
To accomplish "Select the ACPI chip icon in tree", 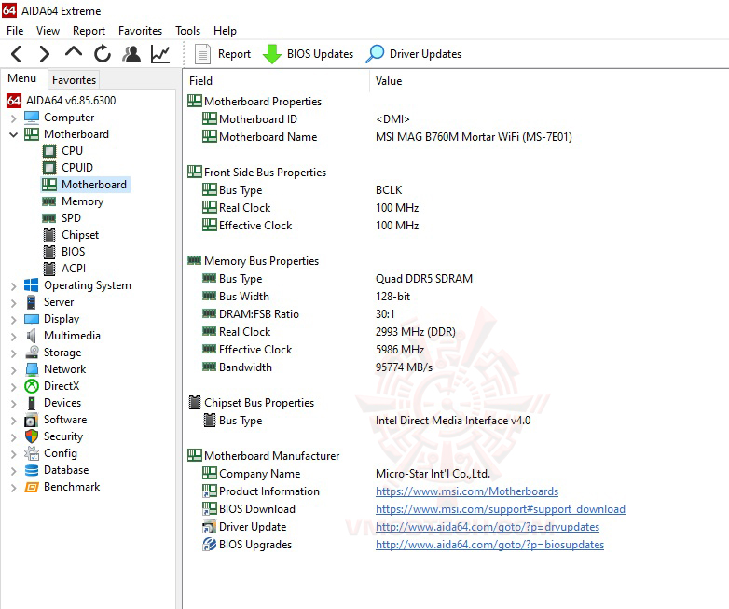I will (49, 269).
